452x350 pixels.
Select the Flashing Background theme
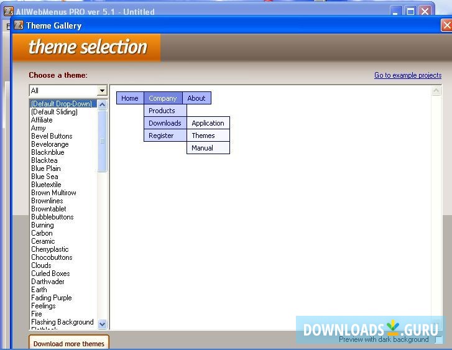[x=63, y=321]
